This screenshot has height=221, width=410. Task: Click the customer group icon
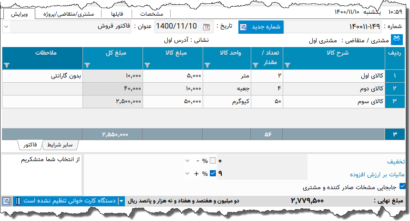point(397,40)
